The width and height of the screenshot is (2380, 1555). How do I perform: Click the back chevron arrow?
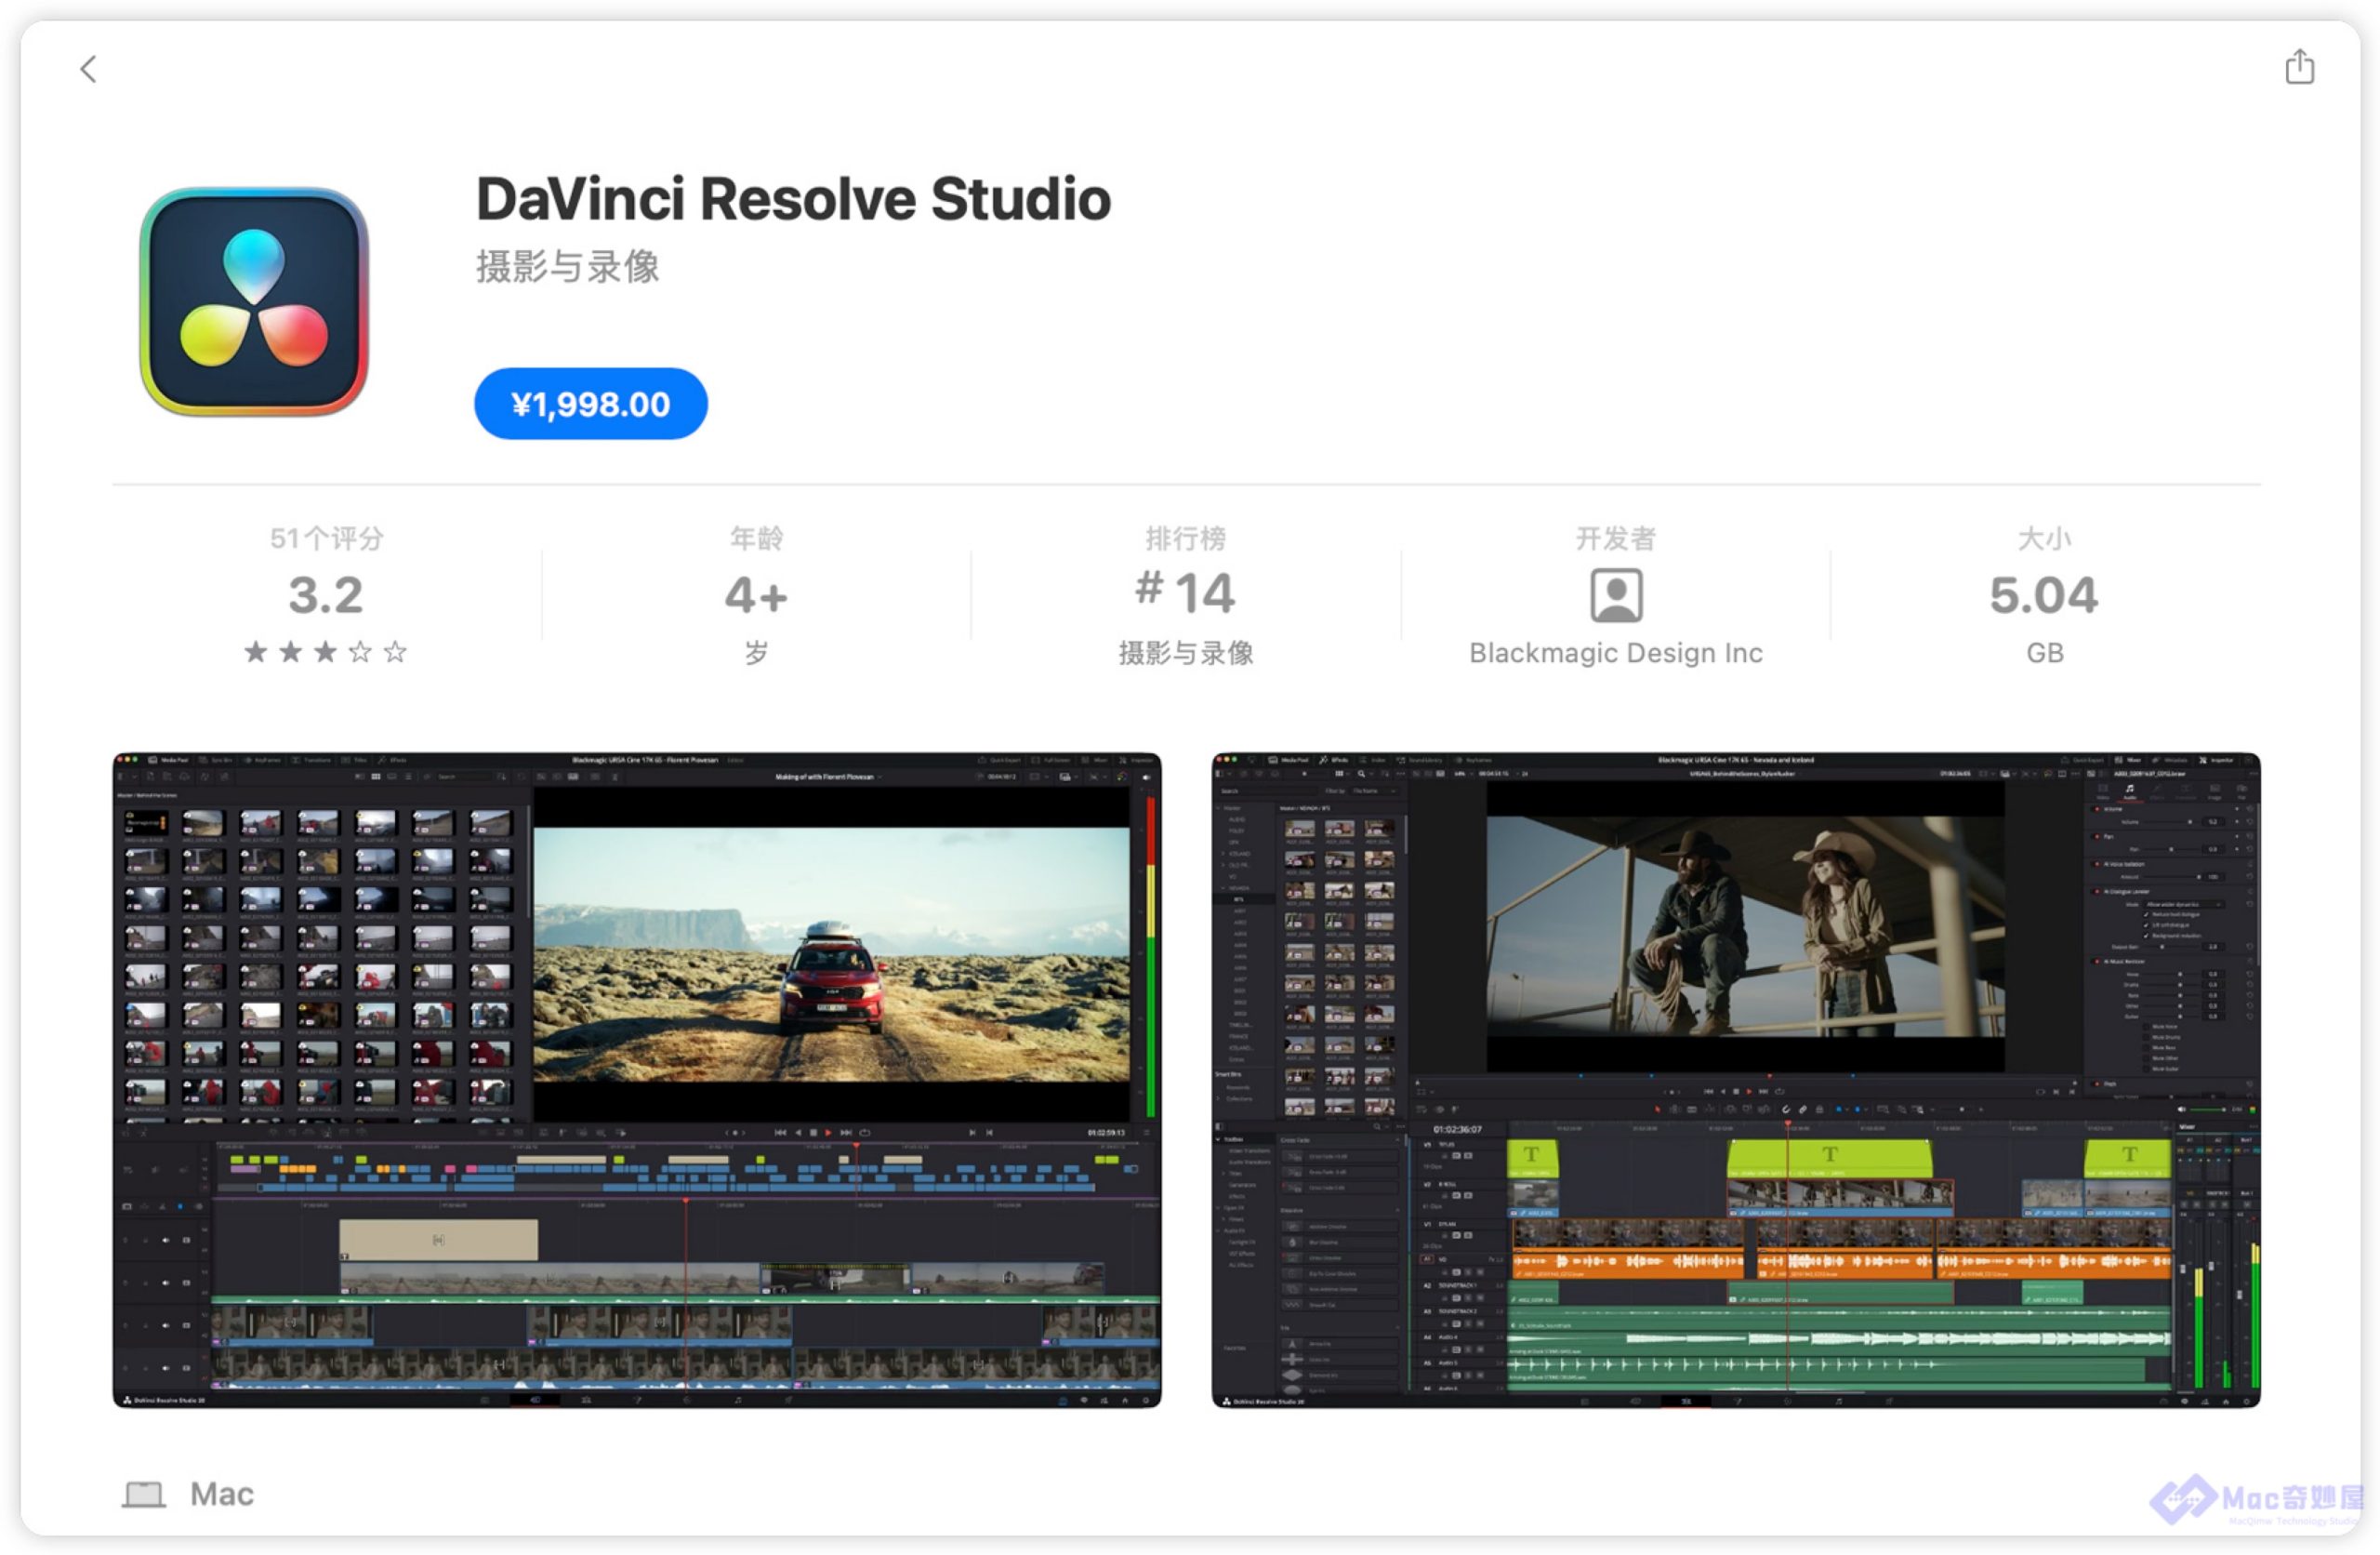[x=88, y=69]
